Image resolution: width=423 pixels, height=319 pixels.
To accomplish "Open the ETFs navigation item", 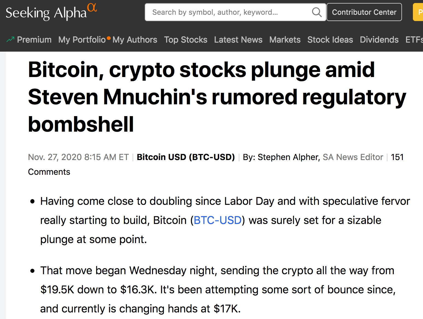I will (x=414, y=40).
